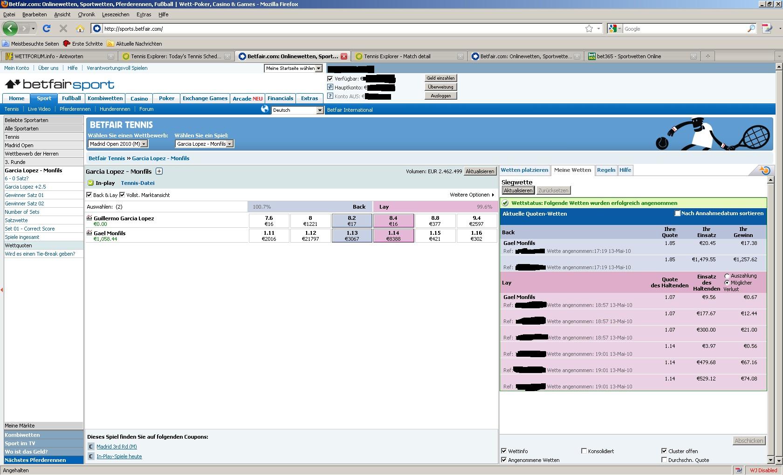This screenshot has width=783, height=475.
Task: Click the Google search engine icon
Action: coord(612,28)
